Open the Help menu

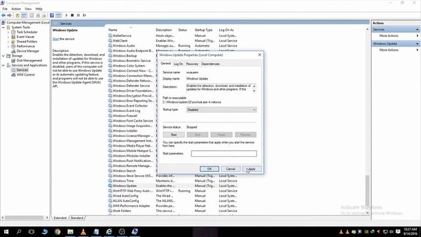point(39,9)
